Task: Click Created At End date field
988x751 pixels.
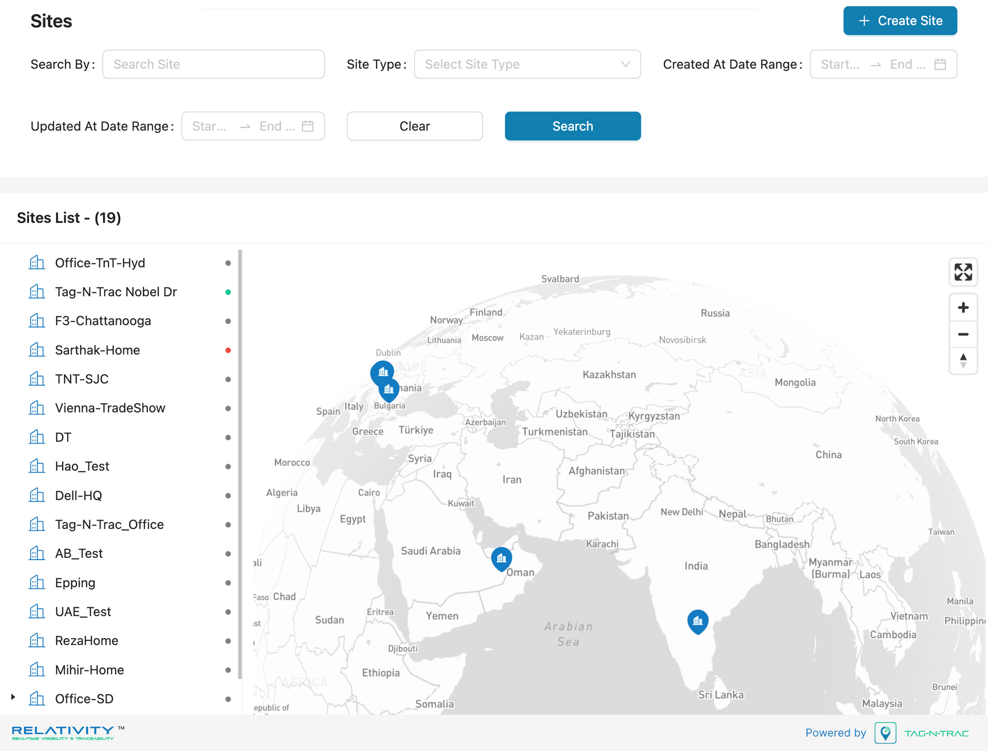Action: click(x=907, y=64)
